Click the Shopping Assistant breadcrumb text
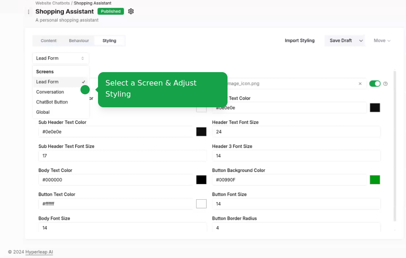This screenshot has height=258, width=406. tap(92, 3)
